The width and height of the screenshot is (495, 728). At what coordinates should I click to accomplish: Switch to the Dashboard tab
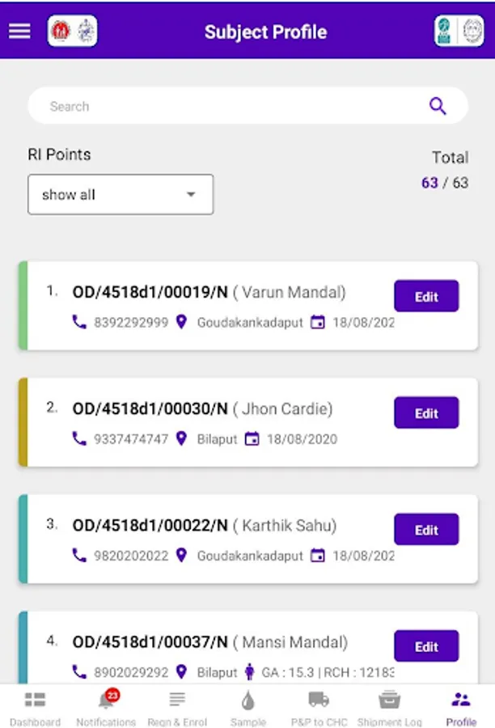[x=35, y=706]
